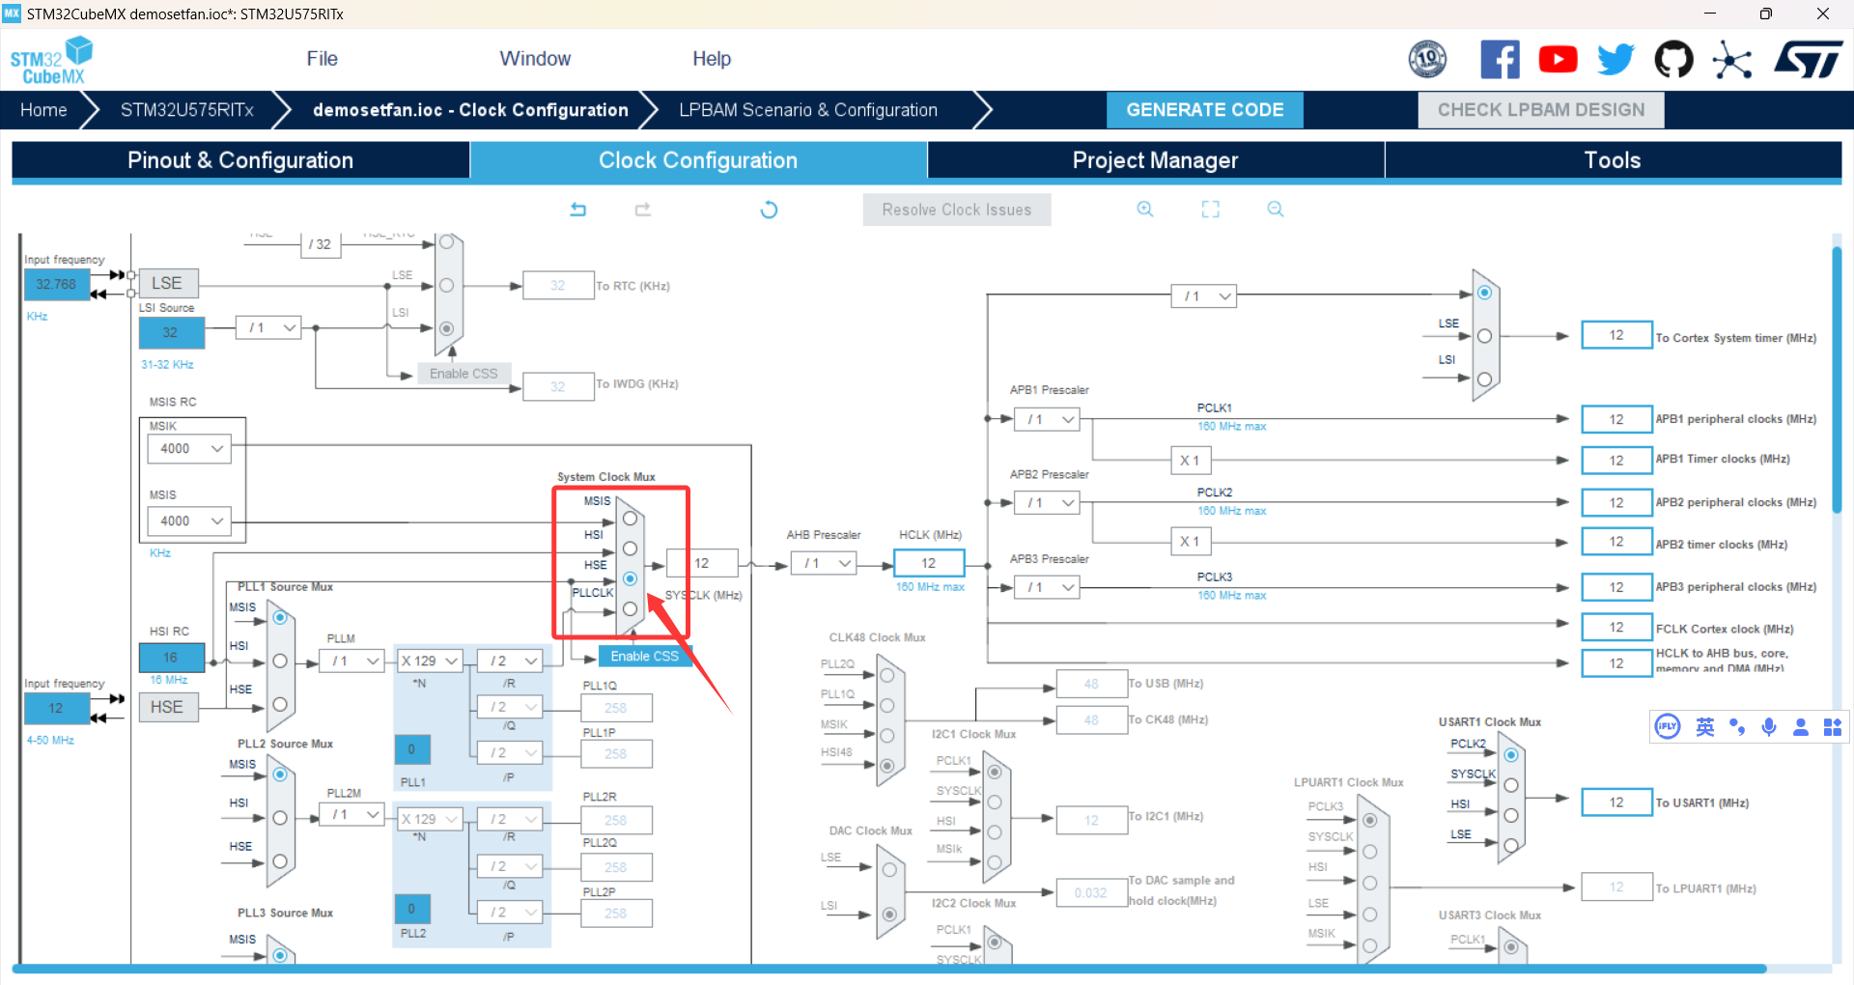This screenshot has height=985, width=1854.
Task: Open the LSI /1 divider dropdown
Action: [268, 328]
